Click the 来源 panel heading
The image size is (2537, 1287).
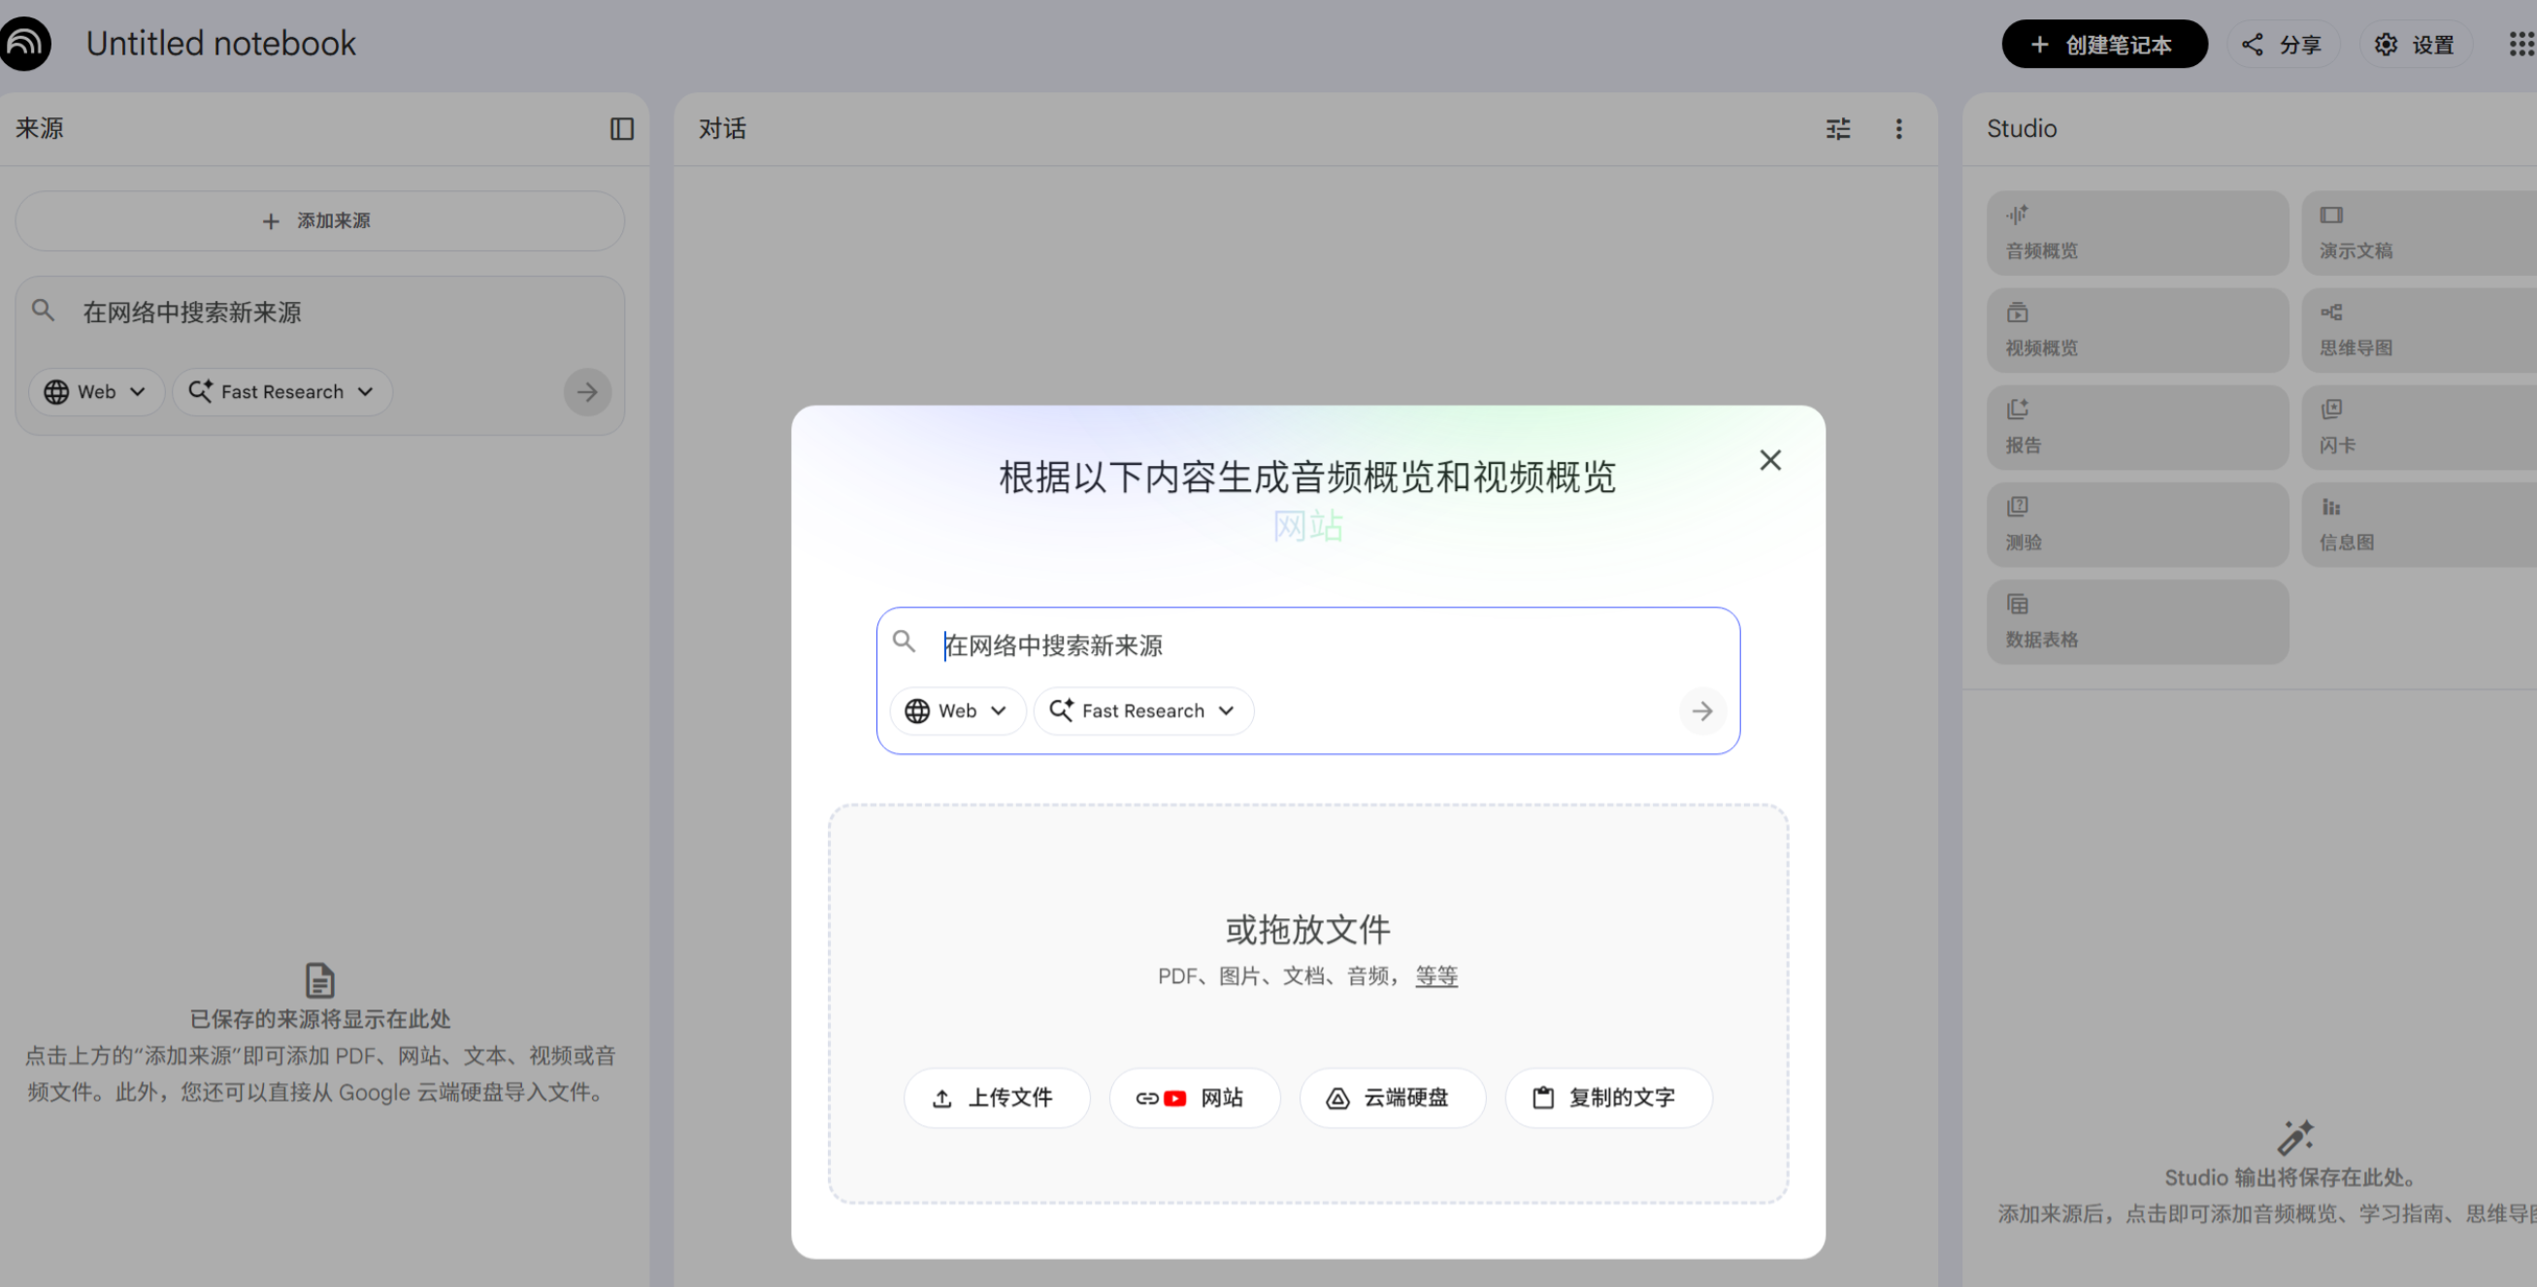(40, 129)
